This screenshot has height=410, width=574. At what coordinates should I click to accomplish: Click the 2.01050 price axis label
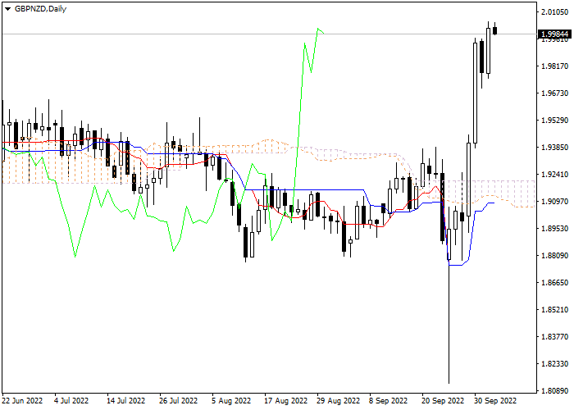pos(554,12)
